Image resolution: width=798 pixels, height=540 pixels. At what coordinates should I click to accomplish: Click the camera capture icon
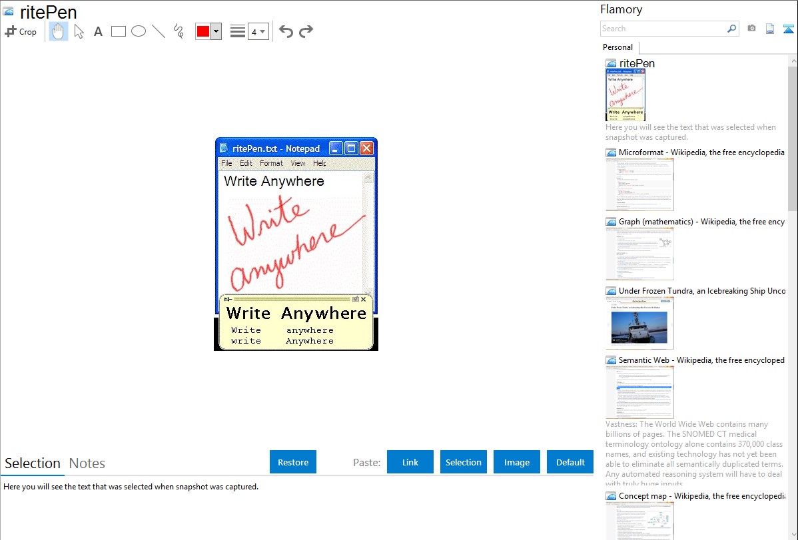[x=751, y=29]
